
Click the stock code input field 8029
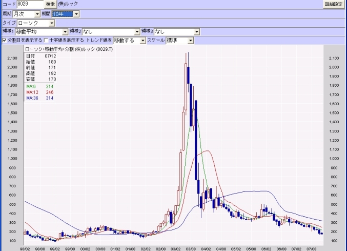30,4
